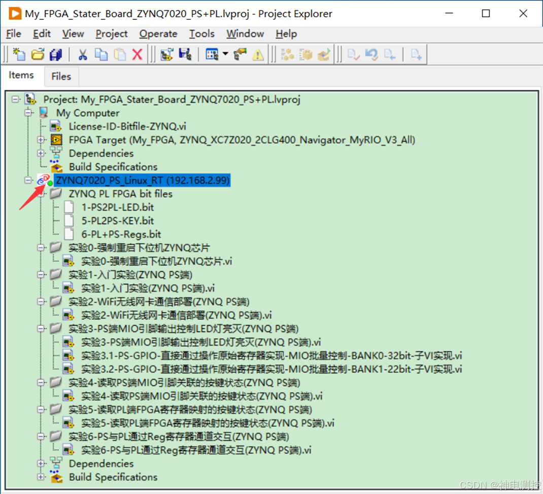Screen dimensions: 543x494
Task: Collapse the 实验6-PS与PL通过Reg folder
Action: (41, 437)
